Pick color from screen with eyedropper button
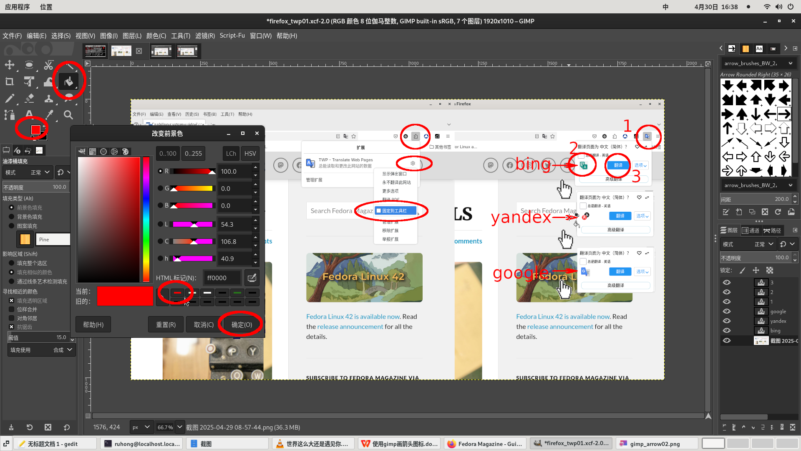Screen dimensions: 801x451 [252, 278]
